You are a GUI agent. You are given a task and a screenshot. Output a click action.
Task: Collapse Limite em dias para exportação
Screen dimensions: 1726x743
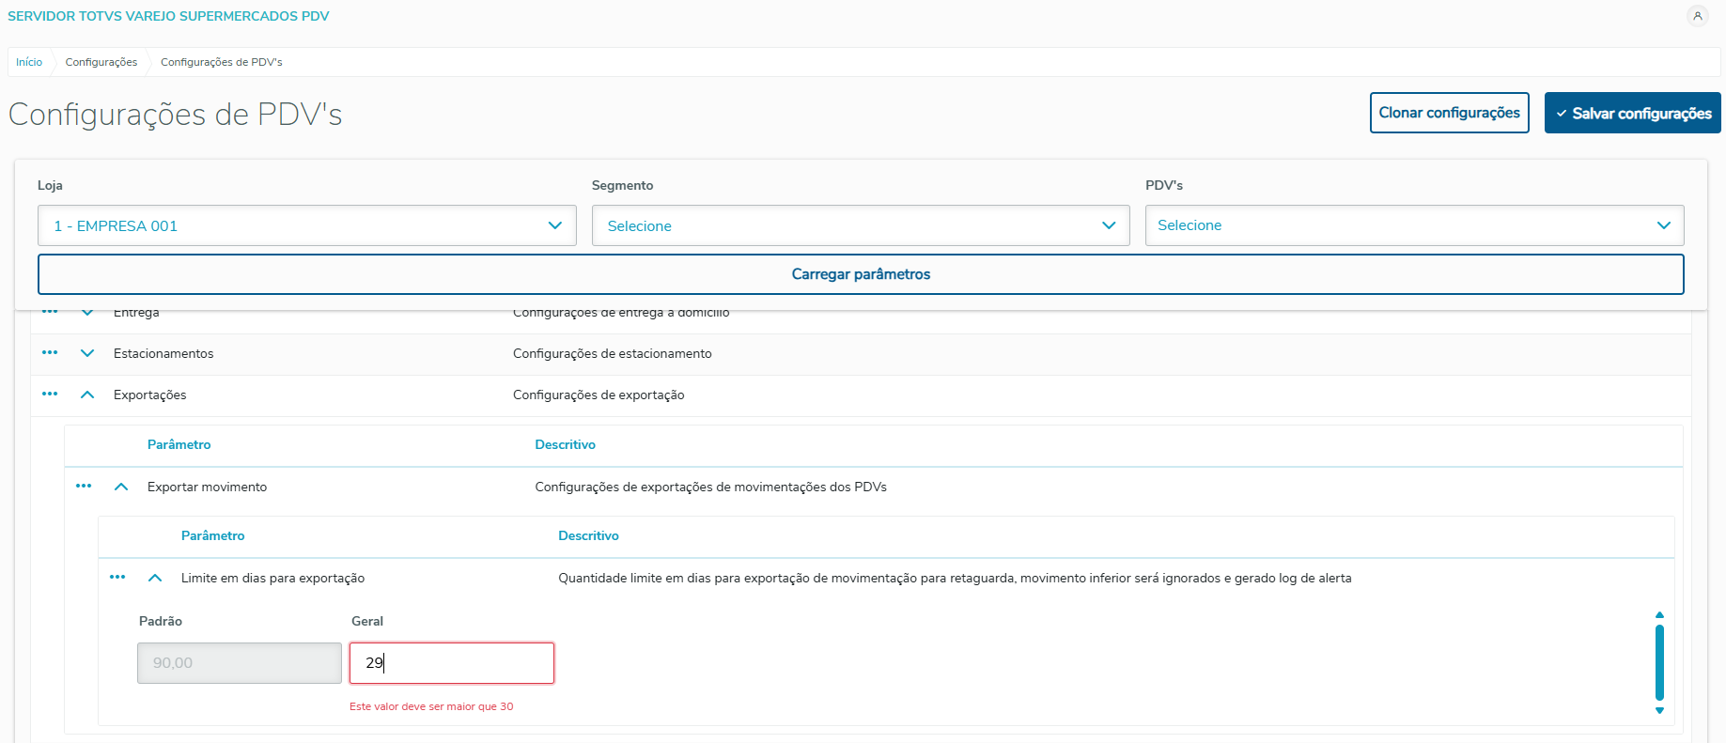155,578
